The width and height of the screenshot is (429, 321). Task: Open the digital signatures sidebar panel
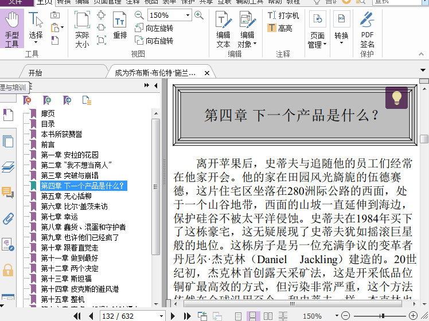click(x=8, y=245)
